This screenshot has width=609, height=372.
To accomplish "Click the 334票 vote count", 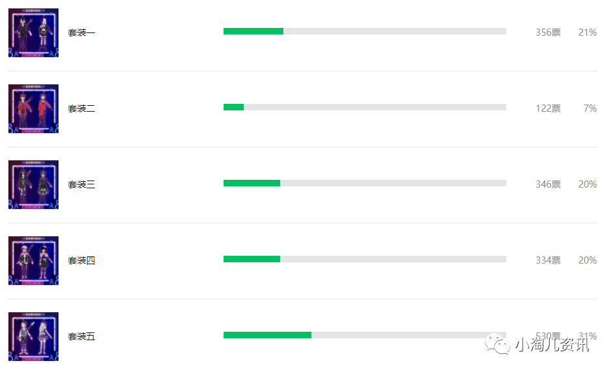I will [x=548, y=261].
